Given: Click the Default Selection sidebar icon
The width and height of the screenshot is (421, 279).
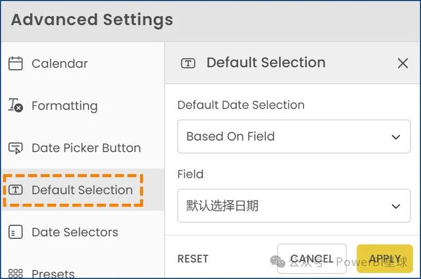Looking at the screenshot, I should coord(16,190).
